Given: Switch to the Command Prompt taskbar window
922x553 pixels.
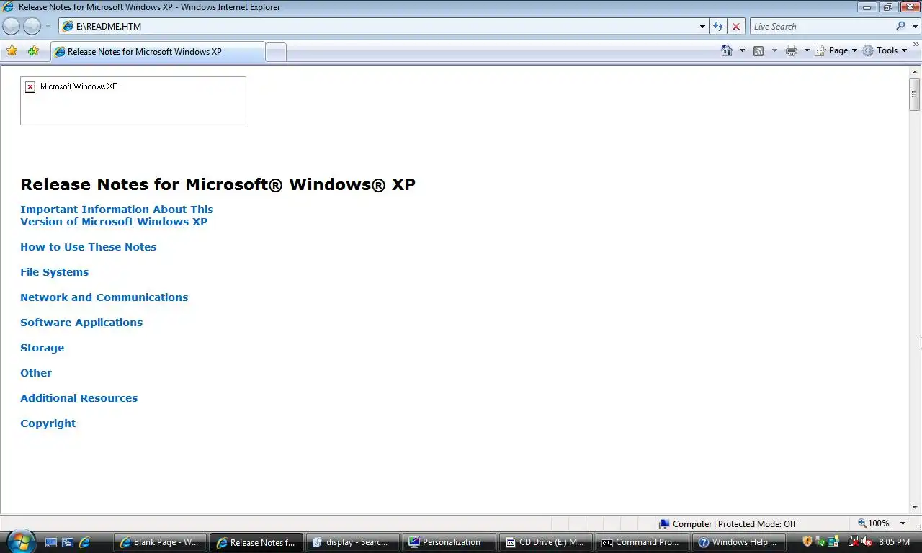Looking at the screenshot, I should (x=641, y=542).
